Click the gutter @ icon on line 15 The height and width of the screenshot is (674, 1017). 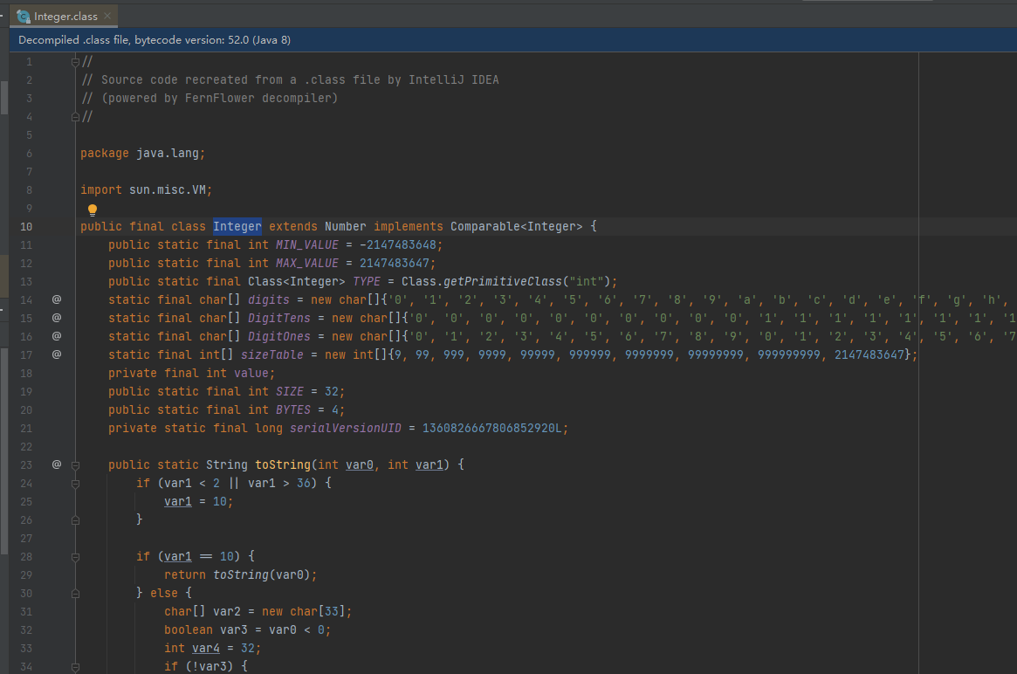57,317
